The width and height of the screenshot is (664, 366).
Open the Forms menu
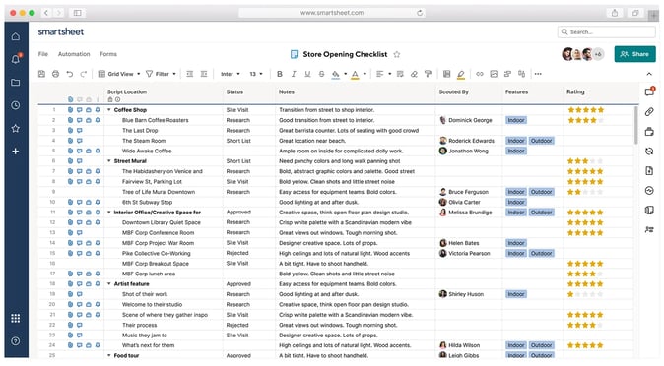tap(108, 54)
